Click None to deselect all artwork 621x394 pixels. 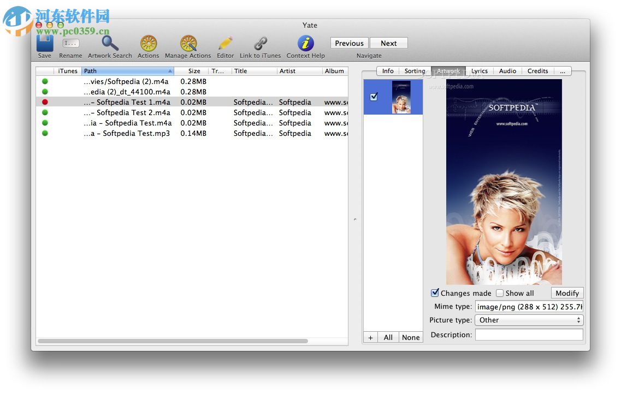coord(411,337)
